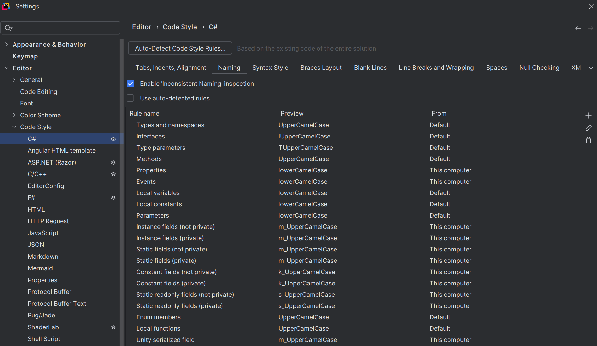Image resolution: width=597 pixels, height=346 pixels.
Task: Expand Appearance & Behavior section
Action: pos(7,45)
